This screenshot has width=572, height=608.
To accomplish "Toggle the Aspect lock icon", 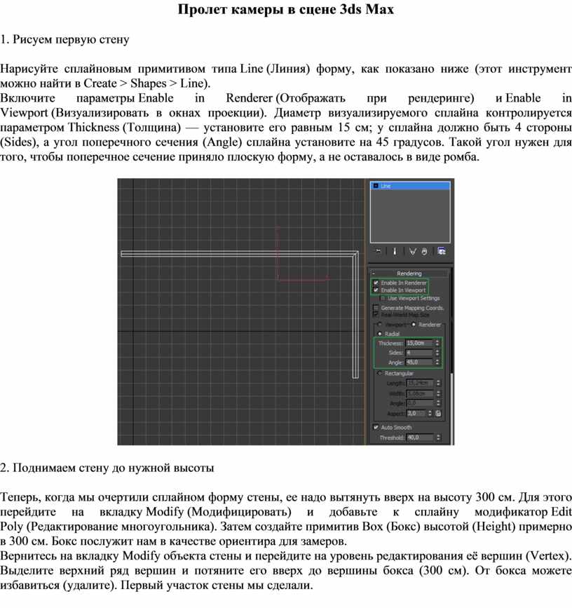I will coord(438,413).
